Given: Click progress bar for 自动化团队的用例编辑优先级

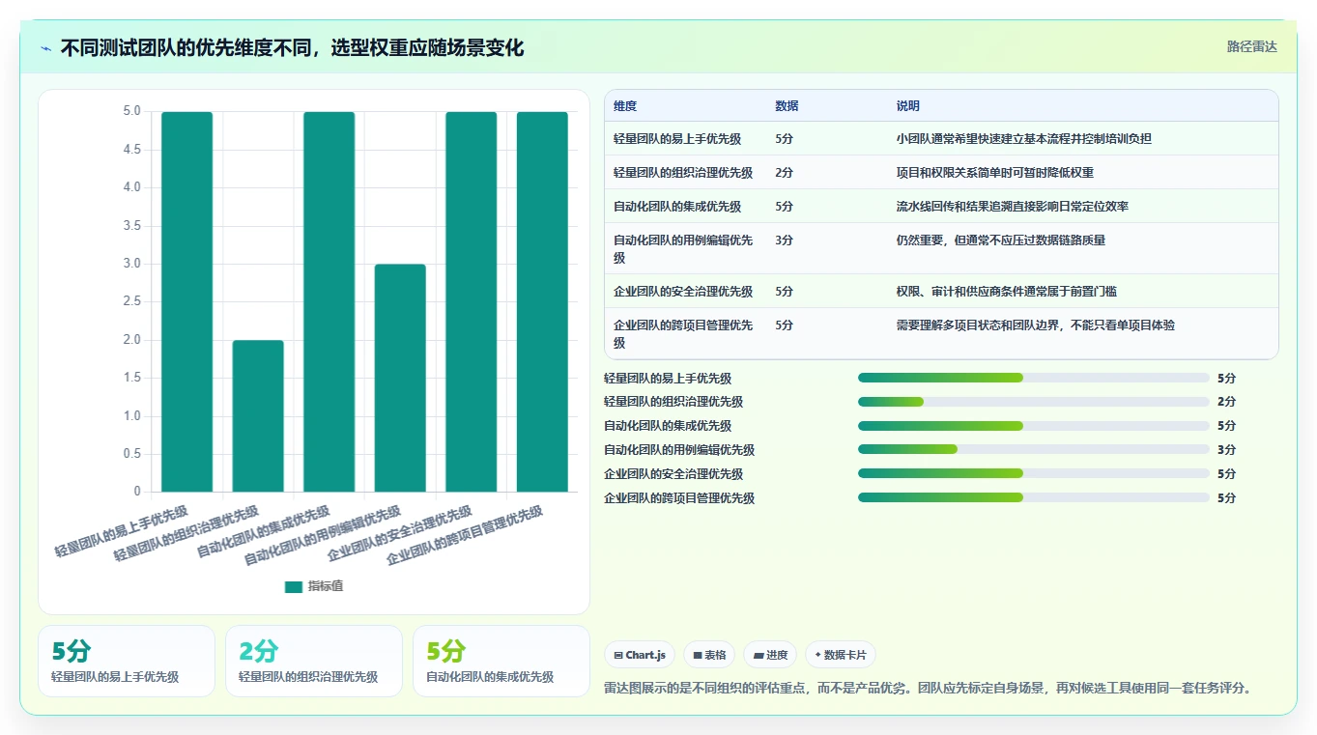Looking at the screenshot, I should [x=1034, y=449].
